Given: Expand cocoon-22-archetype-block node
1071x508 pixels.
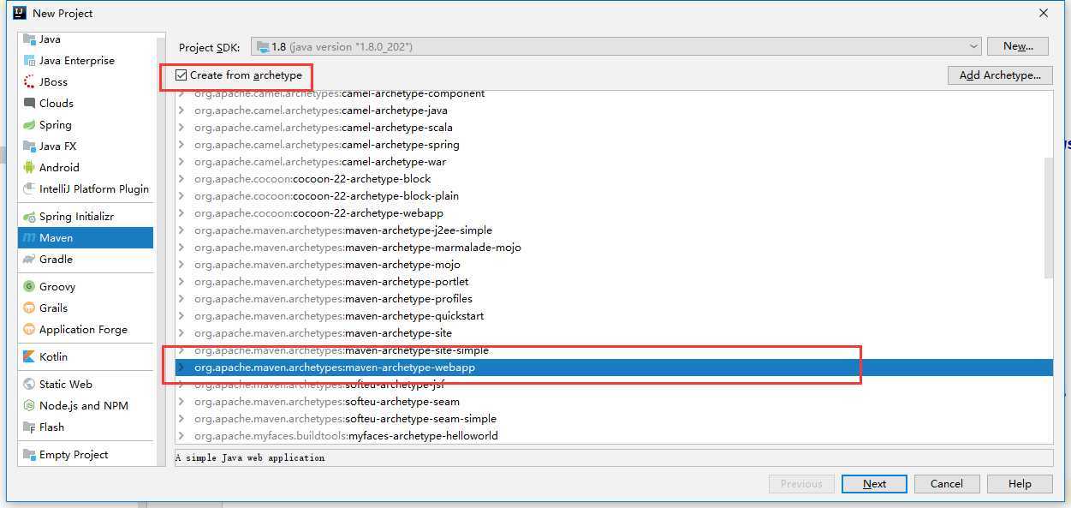Looking at the screenshot, I should click(x=181, y=179).
